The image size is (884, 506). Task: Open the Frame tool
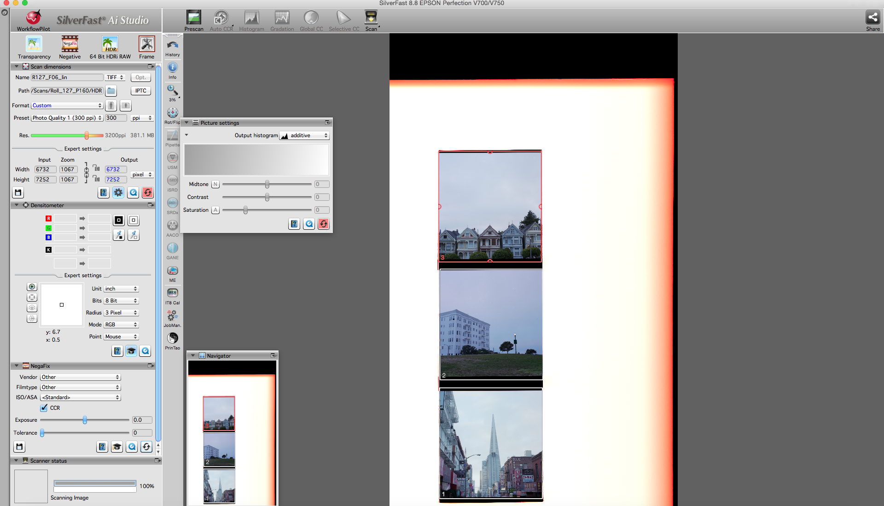[146, 48]
